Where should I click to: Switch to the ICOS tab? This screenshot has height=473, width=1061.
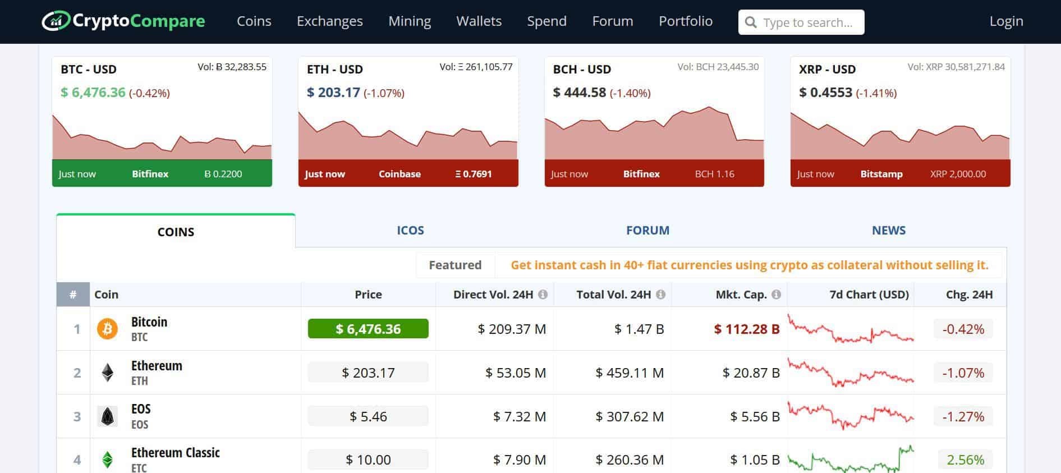point(410,230)
